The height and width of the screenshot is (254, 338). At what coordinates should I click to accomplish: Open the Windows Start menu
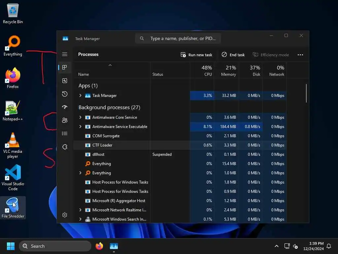[x=11, y=246]
